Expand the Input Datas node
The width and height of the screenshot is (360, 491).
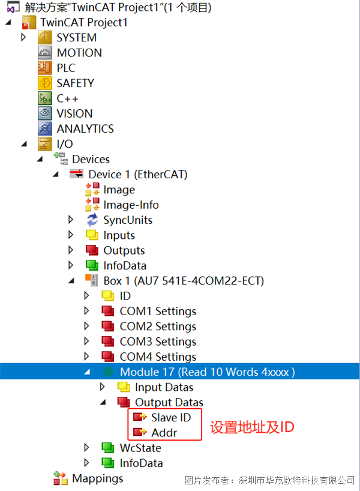click(103, 387)
